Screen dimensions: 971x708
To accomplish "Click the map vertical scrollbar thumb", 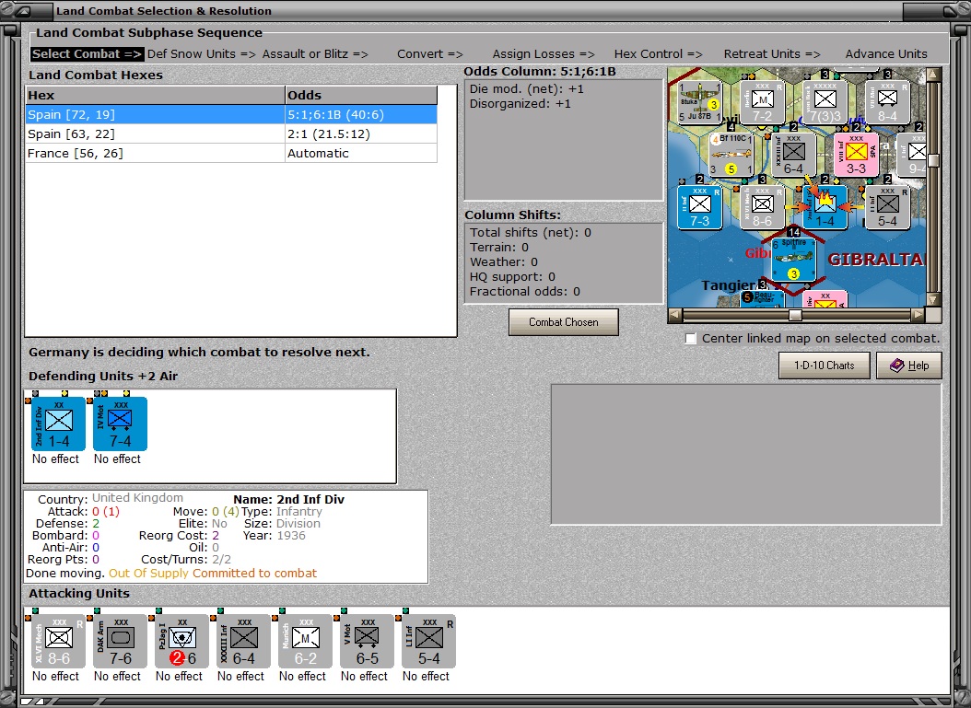I will (x=933, y=161).
